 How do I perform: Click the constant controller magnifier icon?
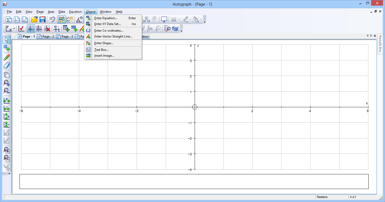click(x=167, y=28)
